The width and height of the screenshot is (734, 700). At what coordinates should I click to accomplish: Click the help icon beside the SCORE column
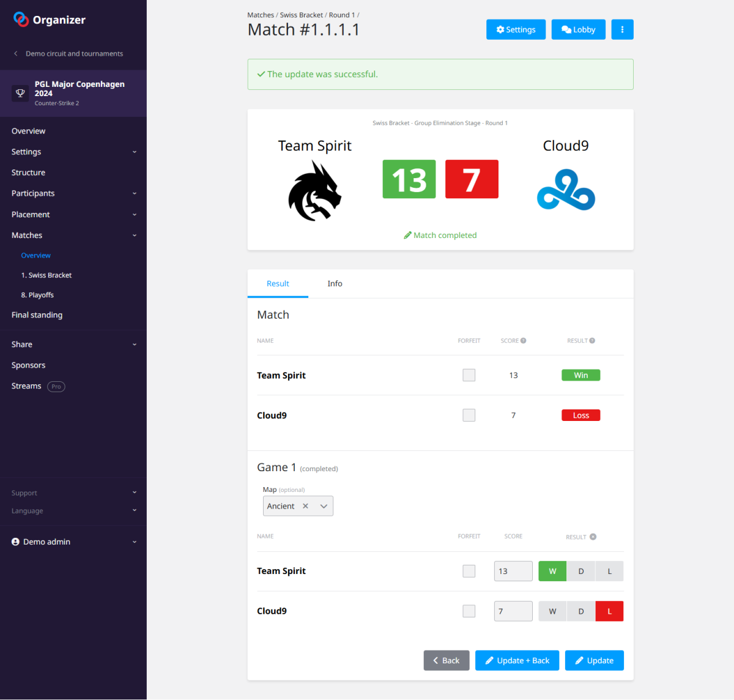[524, 340]
